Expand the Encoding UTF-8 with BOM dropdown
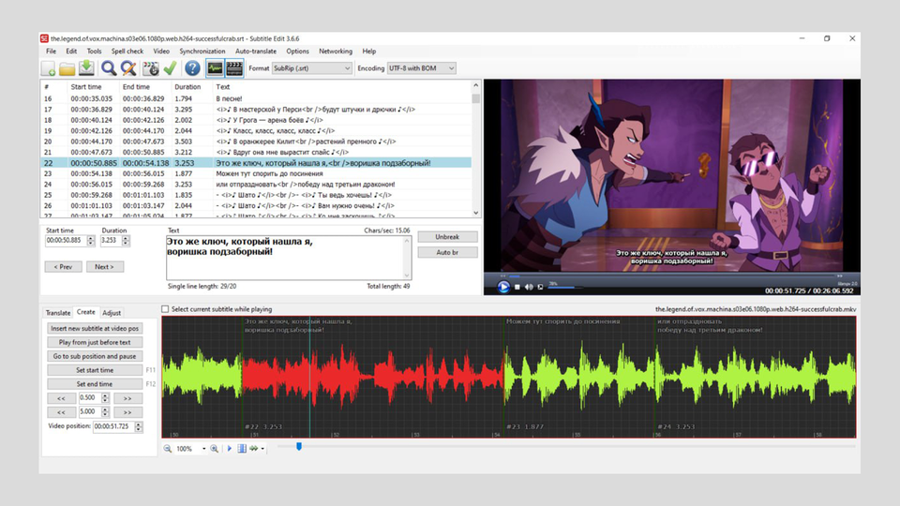The height and width of the screenshot is (506, 900). [x=452, y=68]
